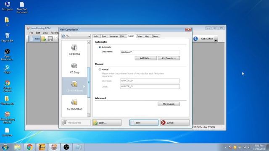Expand the Get Started toolbar dropdown arrow
This screenshot has width=269, height=151.
[216, 40]
